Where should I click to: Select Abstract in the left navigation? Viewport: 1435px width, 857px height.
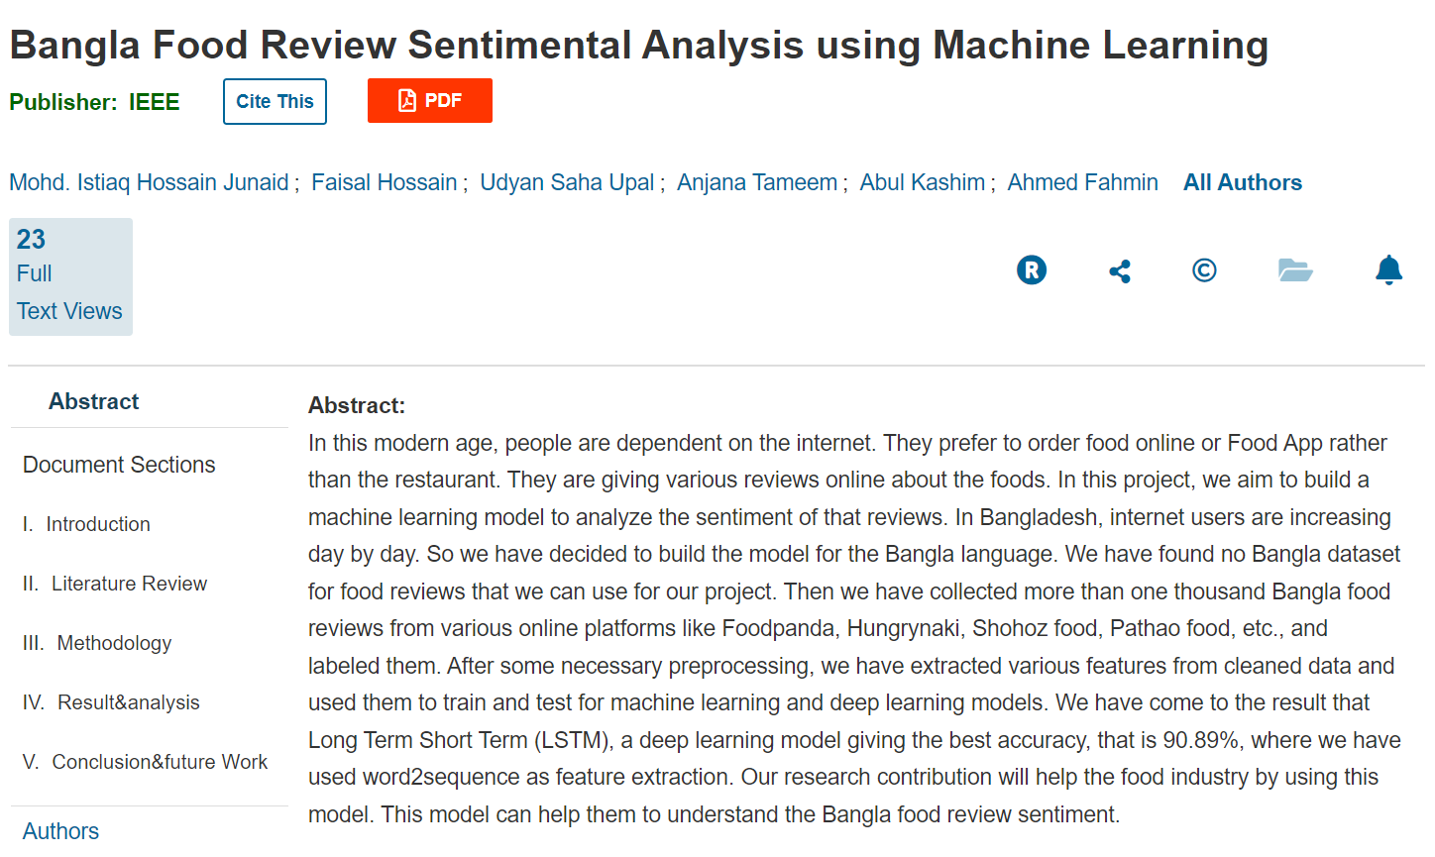93,401
